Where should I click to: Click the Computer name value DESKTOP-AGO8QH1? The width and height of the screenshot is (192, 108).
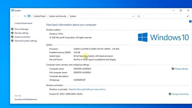(x=82, y=69)
